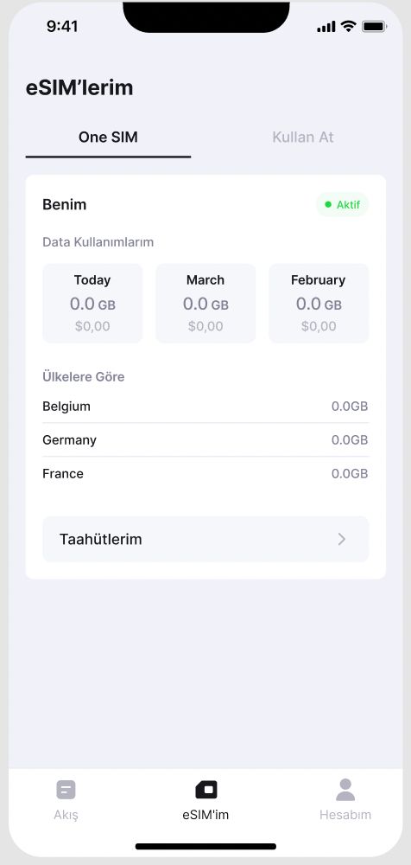411x865 pixels.
Task: Open the Taahütlerim row
Action: [x=205, y=539]
